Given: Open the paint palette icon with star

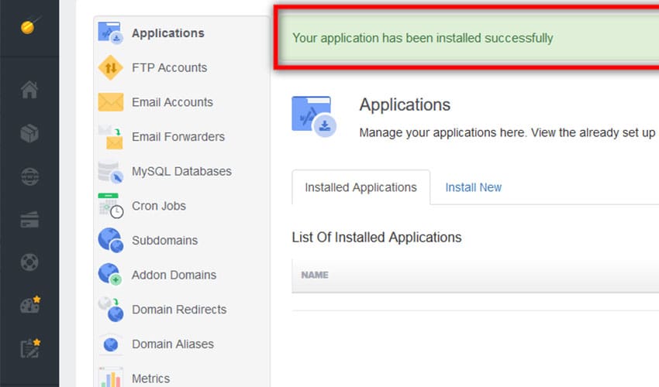Looking at the screenshot, I should click(x=29, y=305).
